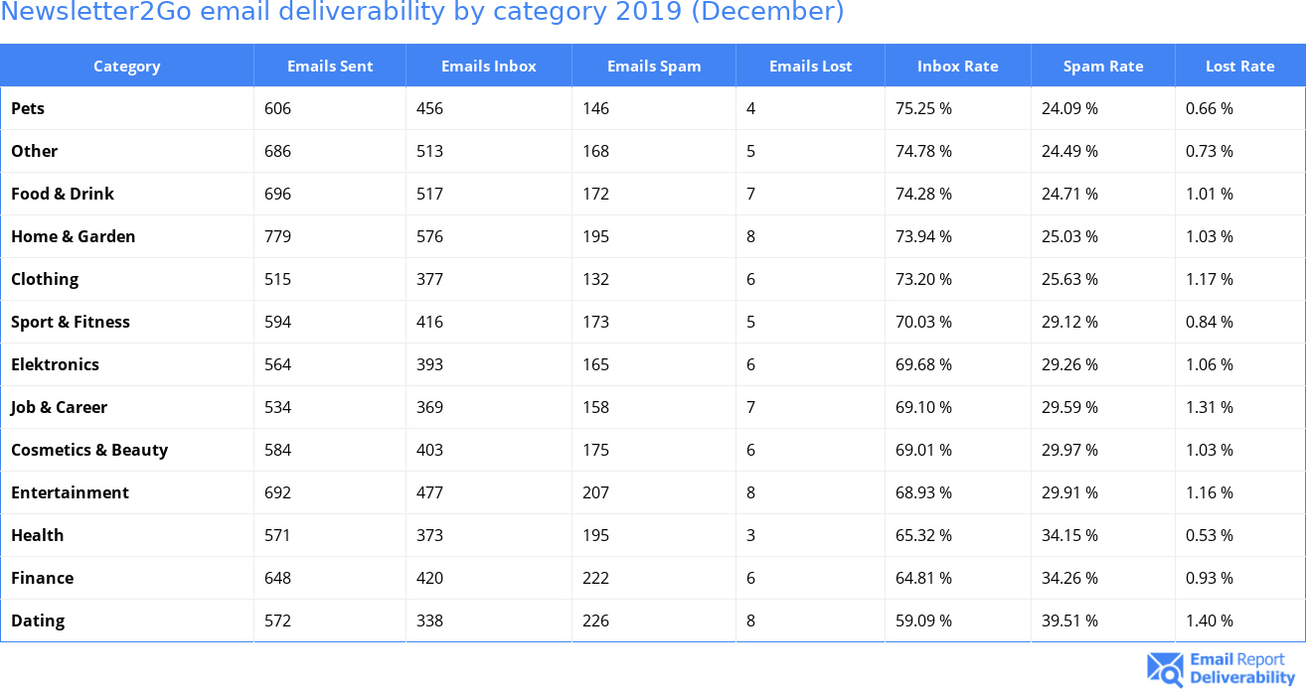Screen dimensions: 1306x689
Task: Click the Cosmetics & Beauty category cell
Action: click(89, 450)
